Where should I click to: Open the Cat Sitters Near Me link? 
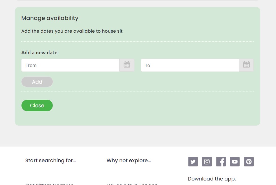coord(49,184)
